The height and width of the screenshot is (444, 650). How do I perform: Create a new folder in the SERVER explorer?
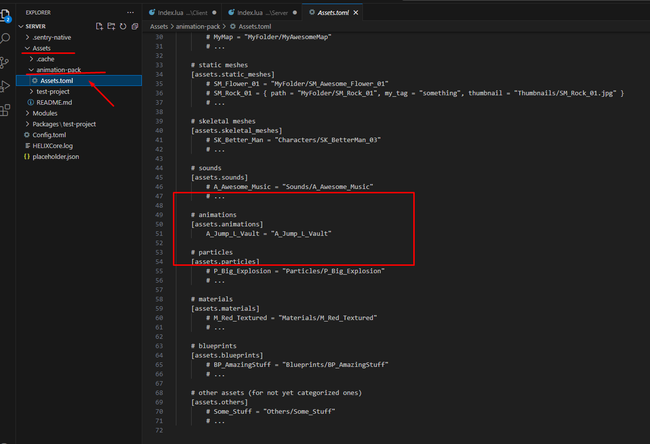click(111, 26)
